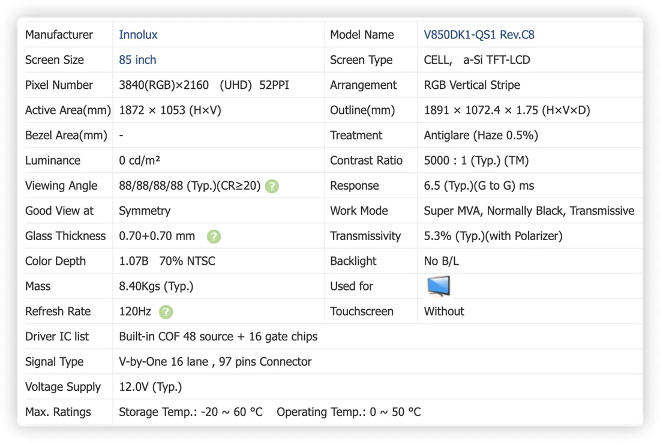Image resolution: width=660 pixels, height=443 pixels.
Task: Click the Treatment Antiglare value
Action: 481,135
